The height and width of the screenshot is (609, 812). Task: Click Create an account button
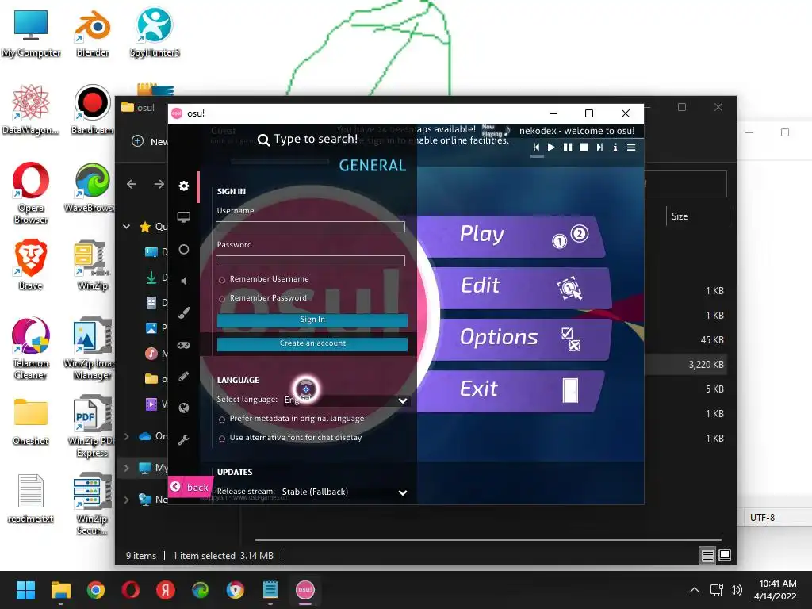click(x=312, y=344)
